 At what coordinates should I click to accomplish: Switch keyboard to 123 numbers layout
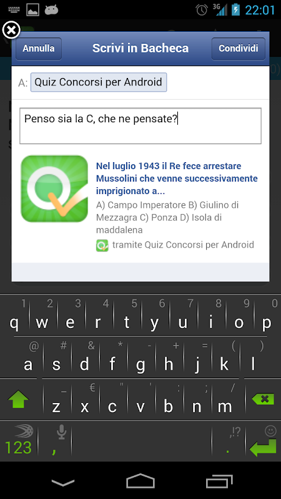(18, 442)
